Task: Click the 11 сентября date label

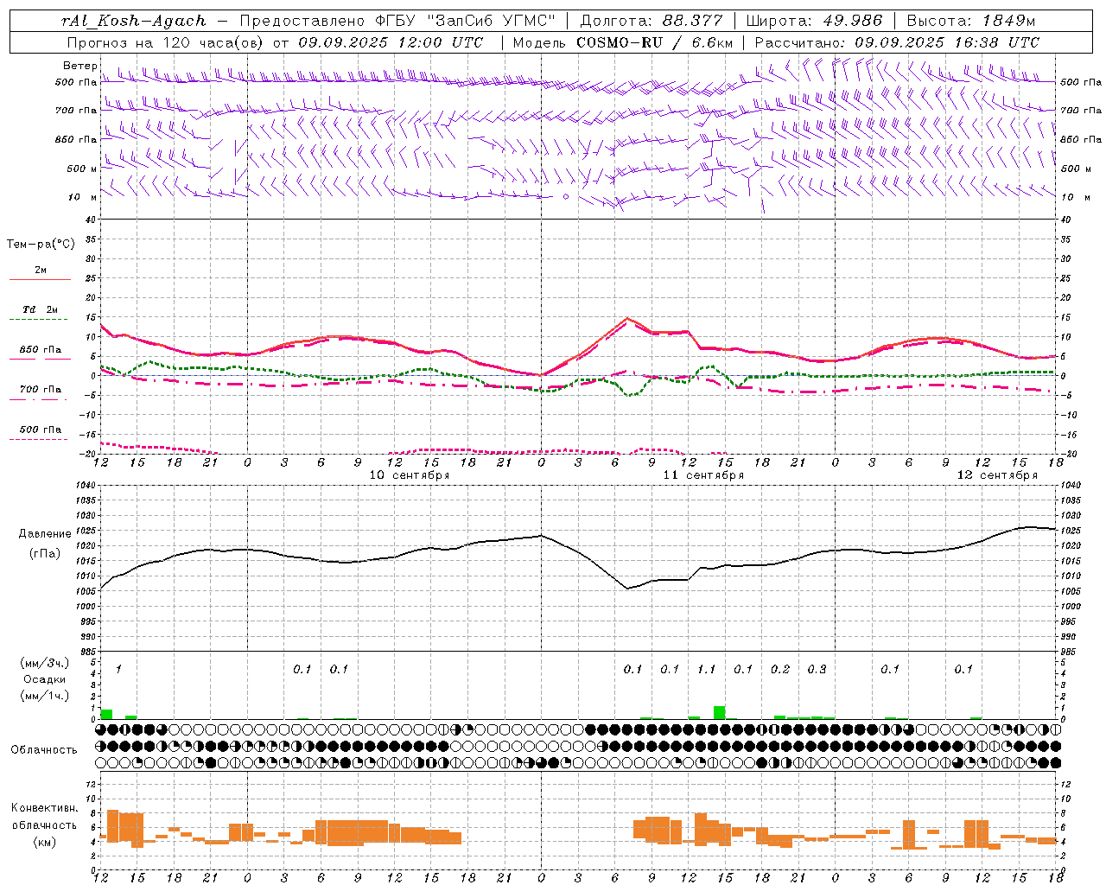Action: coord(703,475)
